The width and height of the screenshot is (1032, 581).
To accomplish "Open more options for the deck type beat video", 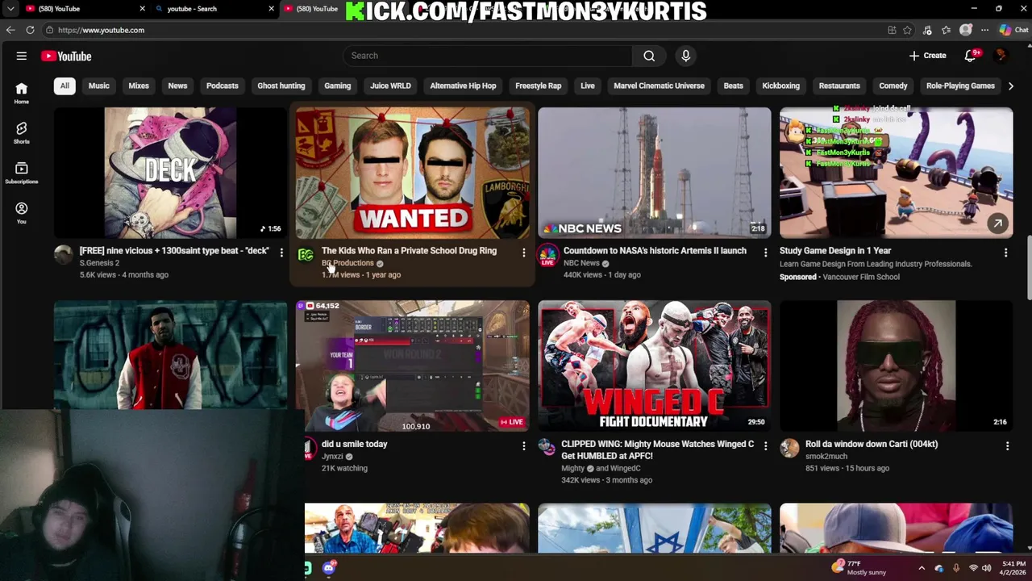I will [281, 253].
